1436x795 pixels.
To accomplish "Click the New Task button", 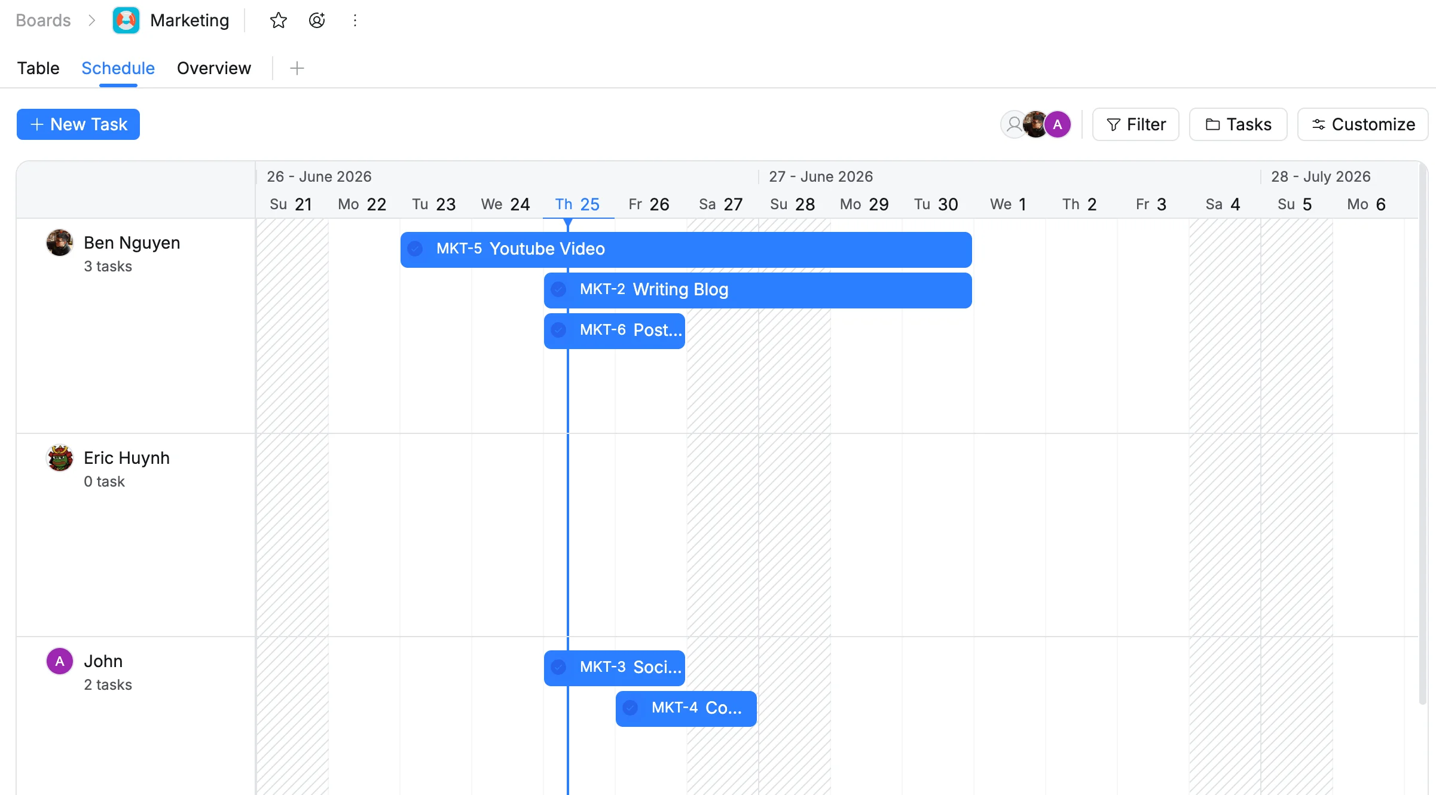I will (x=78, y=124).
